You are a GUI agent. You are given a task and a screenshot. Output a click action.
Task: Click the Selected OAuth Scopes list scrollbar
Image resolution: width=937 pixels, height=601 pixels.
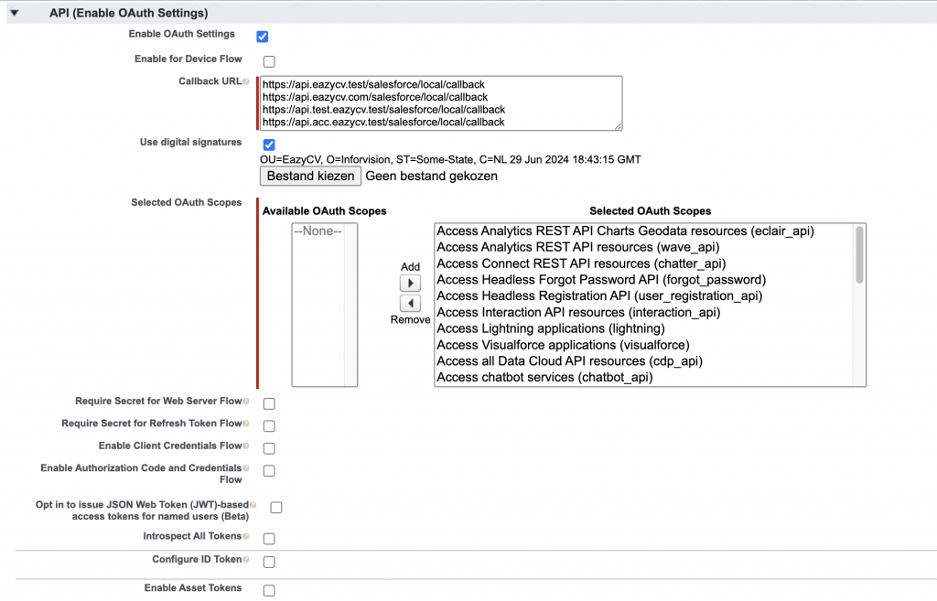click(859, 256)
